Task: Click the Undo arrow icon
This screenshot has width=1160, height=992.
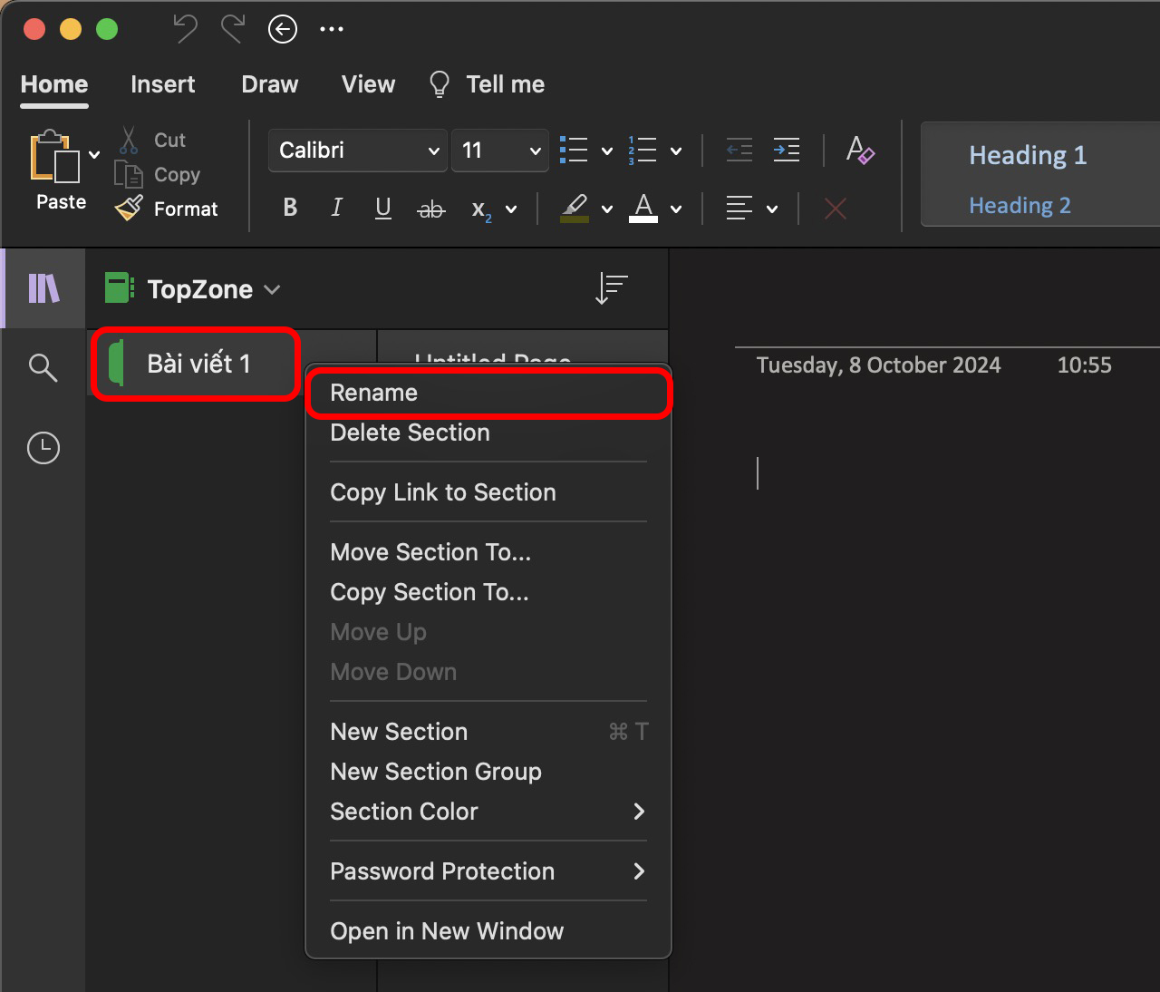Action: click(x=185, y=29)
